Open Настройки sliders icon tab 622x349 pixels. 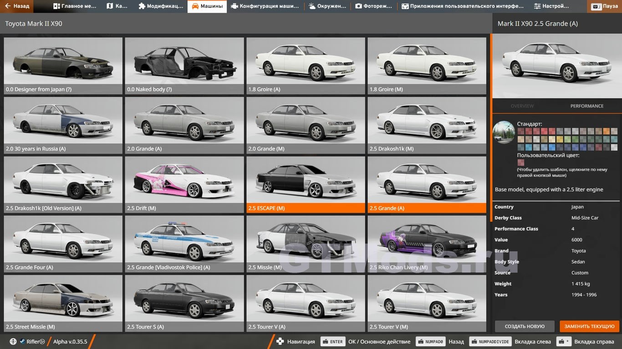[551, 6]
